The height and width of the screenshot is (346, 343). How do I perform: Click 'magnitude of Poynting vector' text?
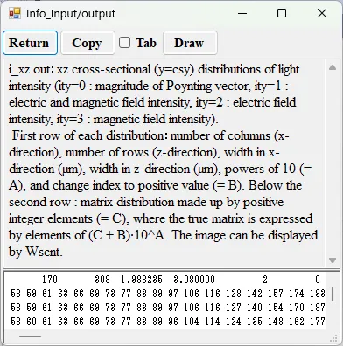coord(172,86)
